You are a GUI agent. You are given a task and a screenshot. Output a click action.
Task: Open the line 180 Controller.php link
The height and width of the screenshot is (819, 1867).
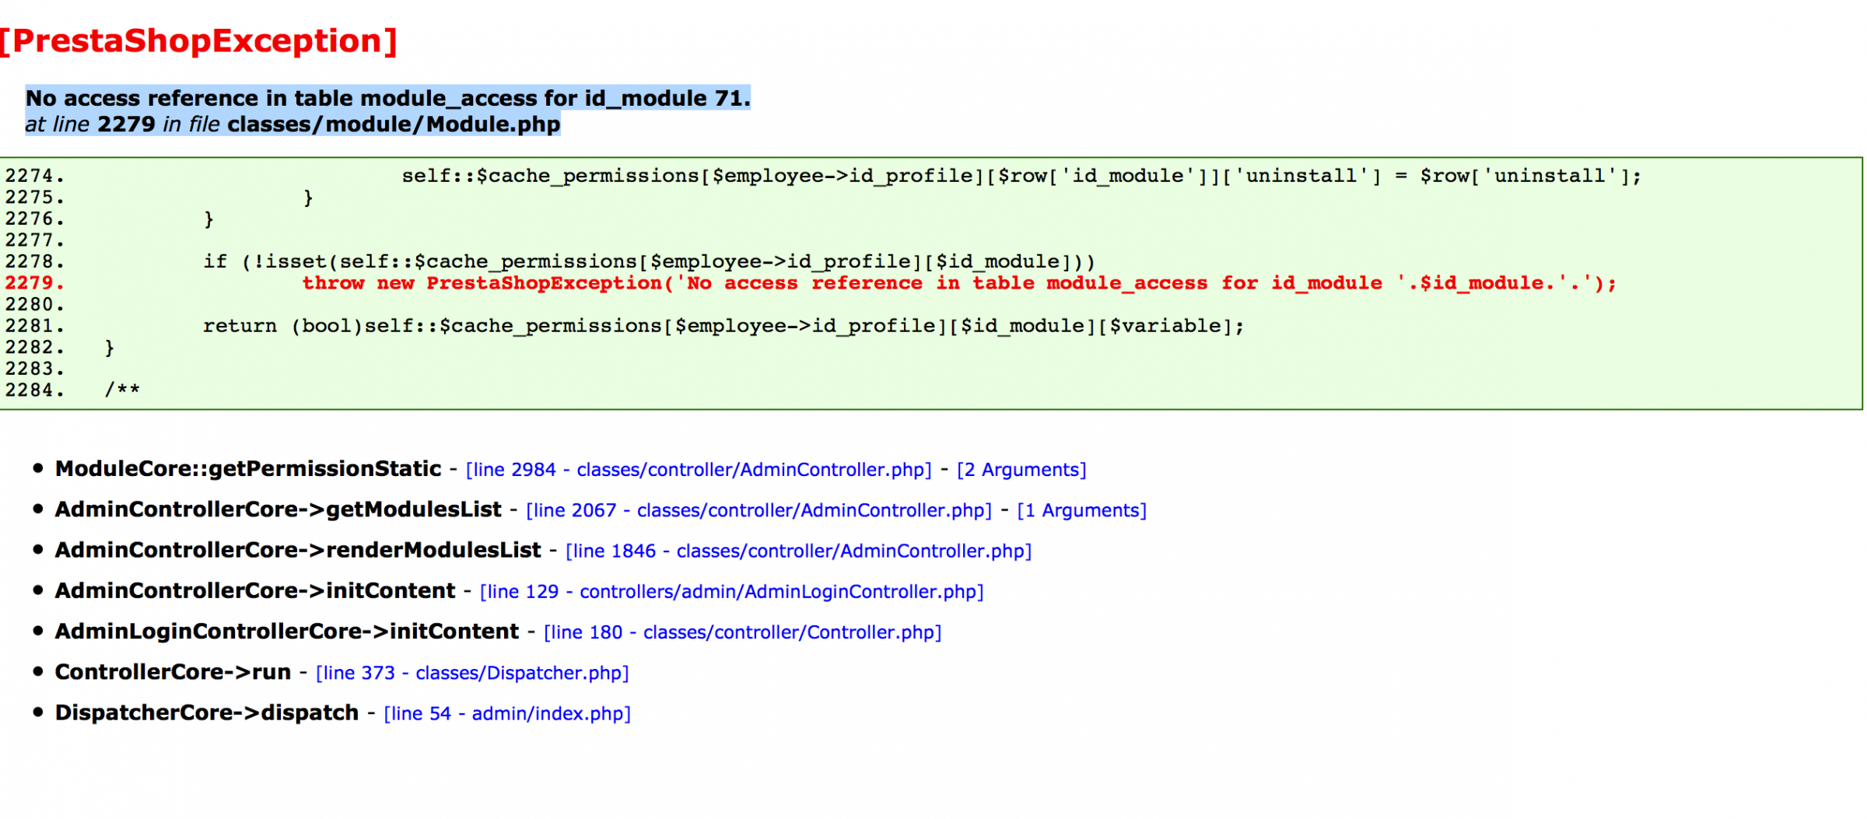point(743,632)
